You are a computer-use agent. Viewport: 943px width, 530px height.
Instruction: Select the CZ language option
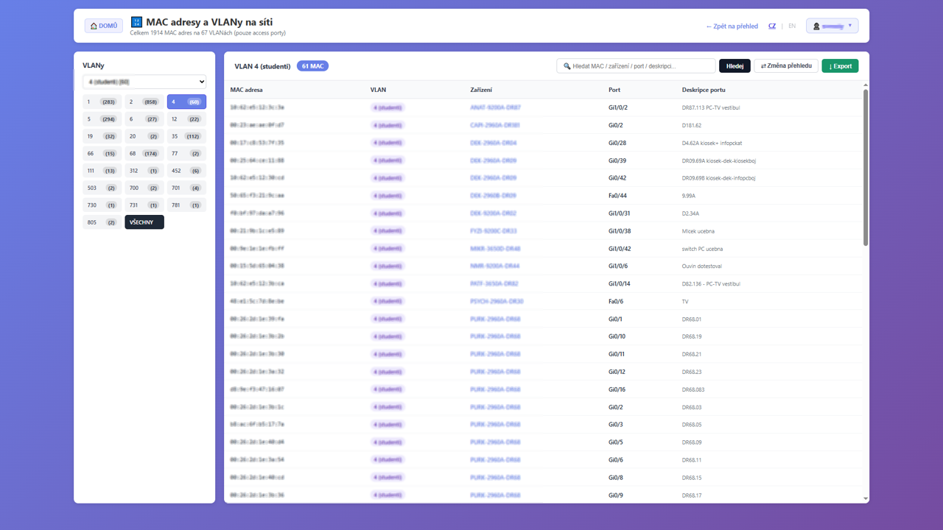click(x=772, y=26)
